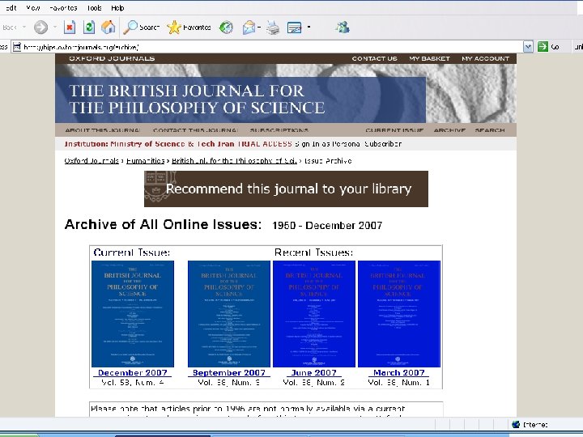
Task: Click Sign In as Personal Subscriber
Action: tap(348, 144)
